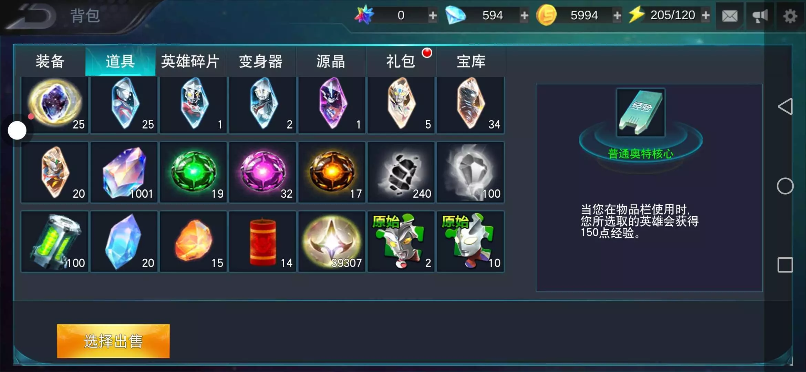806x372 pixels.
Task: Open the announcements megaphone icon
Action: (760, 16)
